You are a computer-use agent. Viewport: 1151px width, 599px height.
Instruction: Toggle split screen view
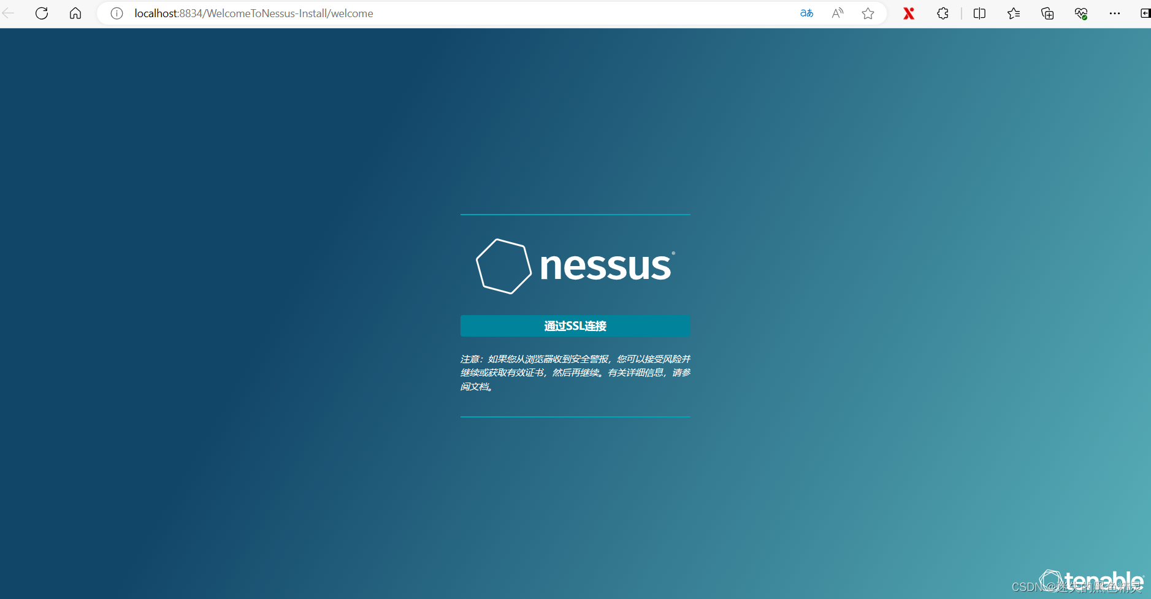[979, 13]
